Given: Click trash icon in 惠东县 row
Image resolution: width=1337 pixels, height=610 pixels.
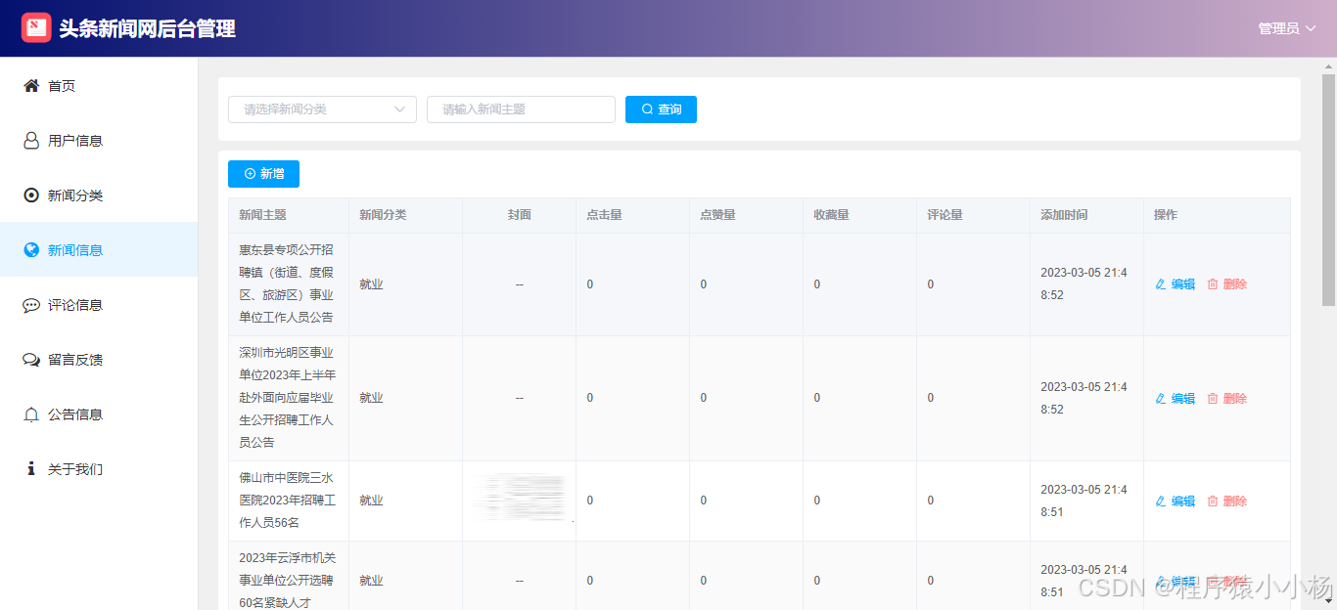Looking at the screenshot, I should tap(1213, 284).
